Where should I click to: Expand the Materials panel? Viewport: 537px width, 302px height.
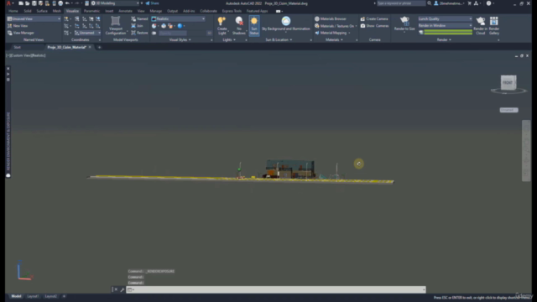(x=334, y=39)
